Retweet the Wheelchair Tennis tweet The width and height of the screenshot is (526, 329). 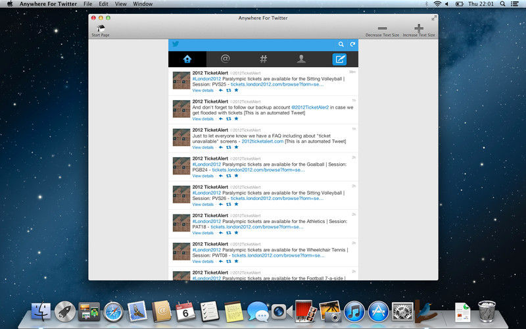coord(228,261)
